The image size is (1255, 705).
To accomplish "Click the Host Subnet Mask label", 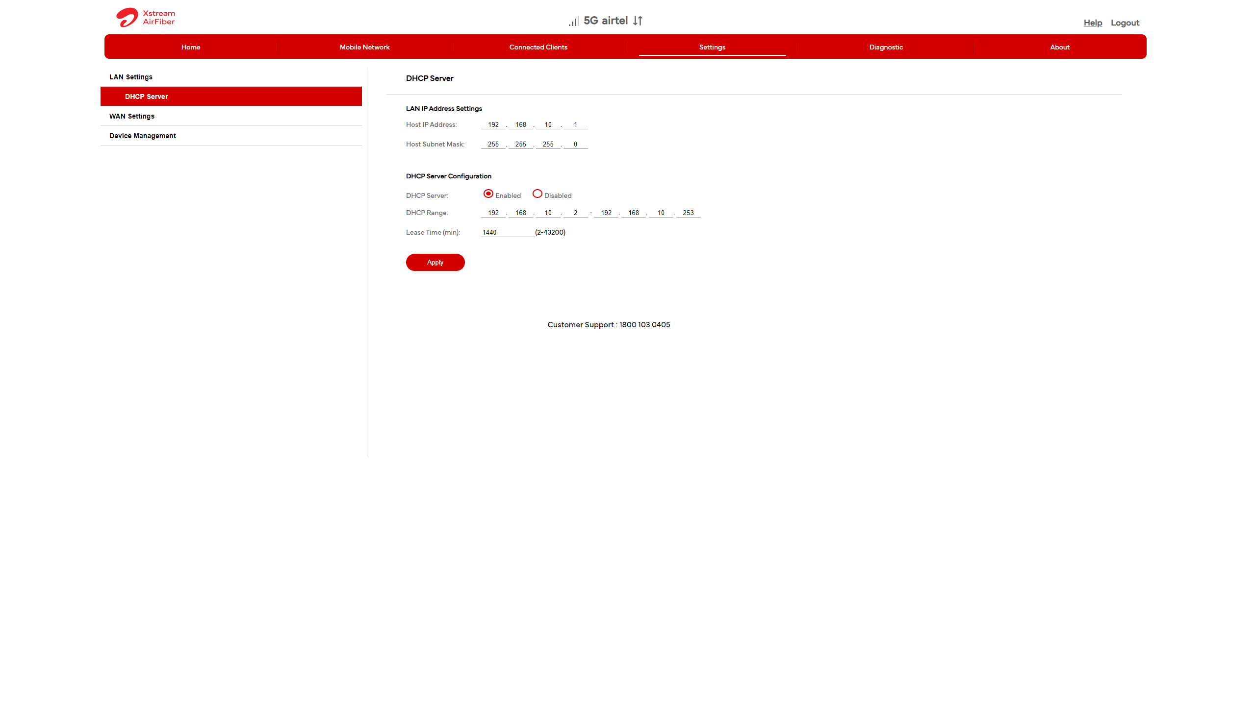I will click(435, 144).
